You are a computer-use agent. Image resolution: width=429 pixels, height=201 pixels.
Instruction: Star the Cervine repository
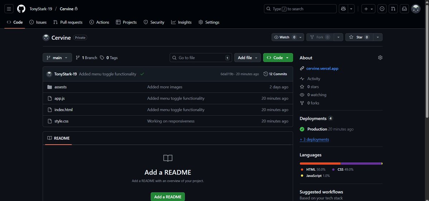(359, 37)
